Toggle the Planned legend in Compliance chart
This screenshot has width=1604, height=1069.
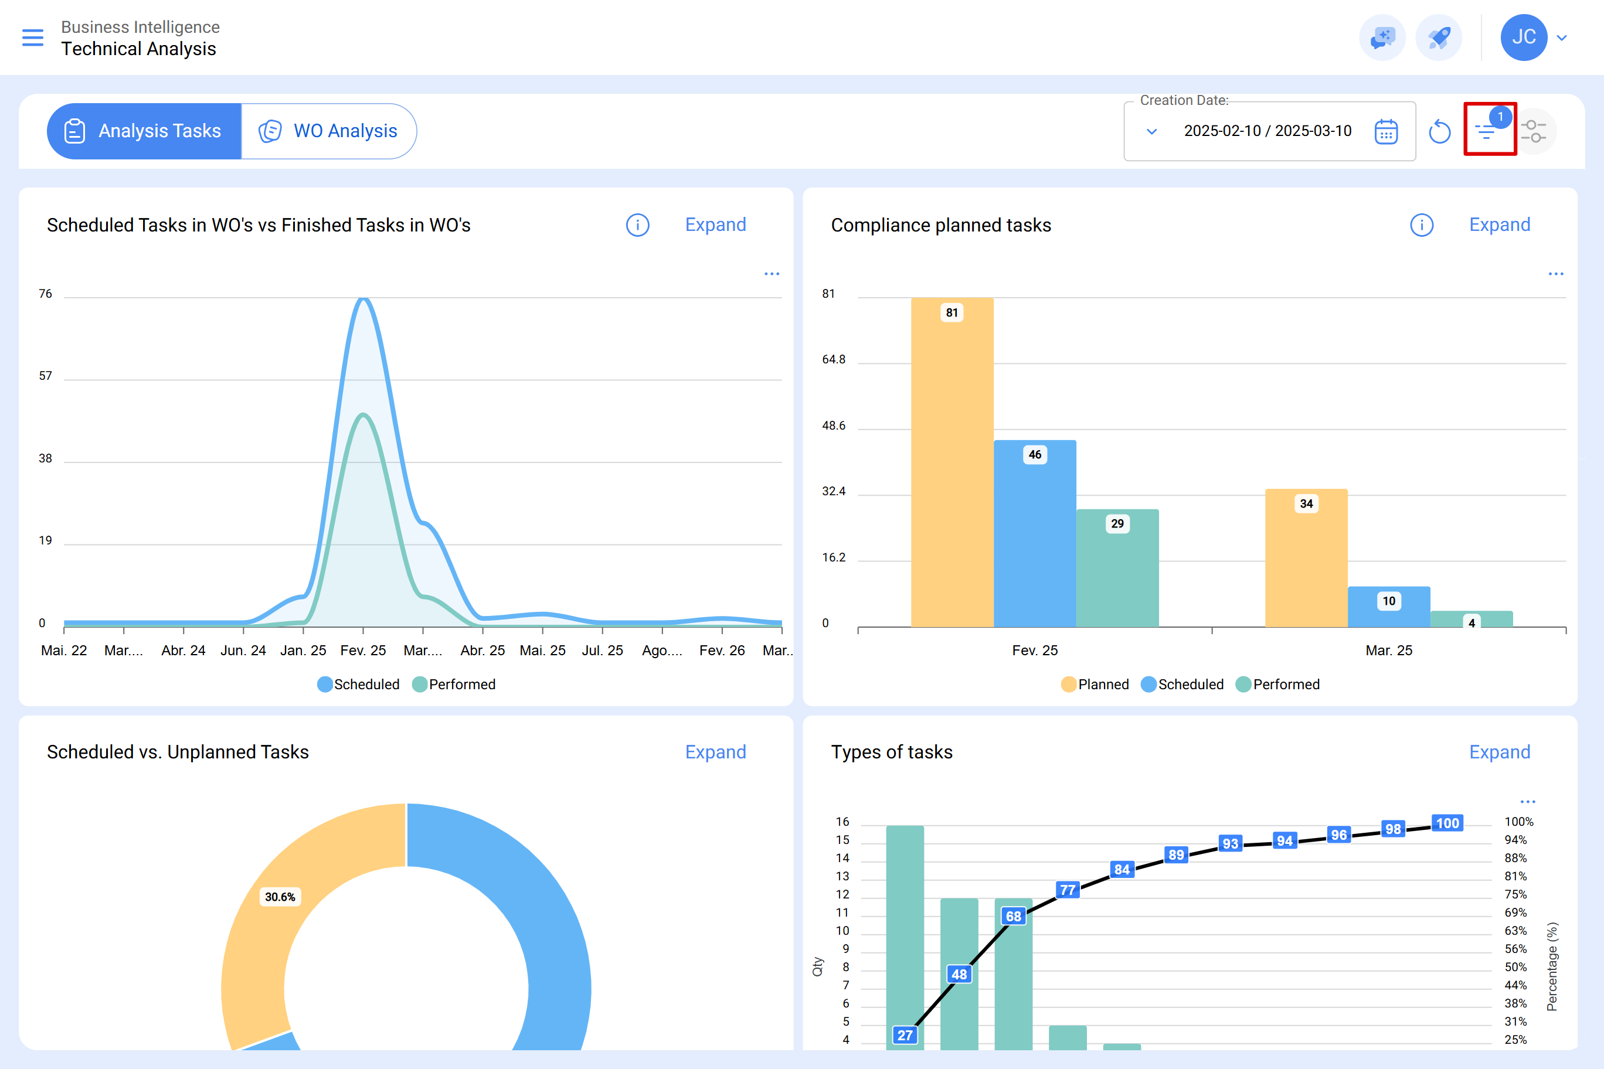tap(1095, 685)
